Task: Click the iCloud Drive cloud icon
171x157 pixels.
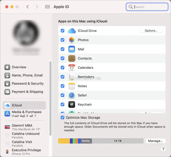Action: [x=72, y=31]
